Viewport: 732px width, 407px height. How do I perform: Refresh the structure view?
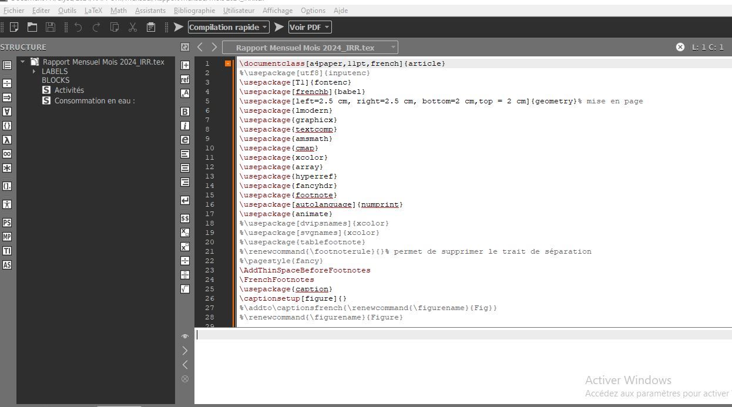pyautogui.click(x=185, y=47)
